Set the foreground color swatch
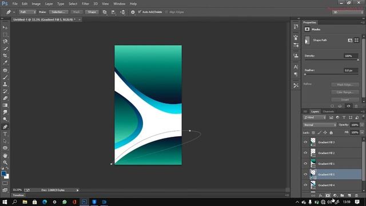The height and width of the screenshot is (206, 366). click(x=3, y=173)
